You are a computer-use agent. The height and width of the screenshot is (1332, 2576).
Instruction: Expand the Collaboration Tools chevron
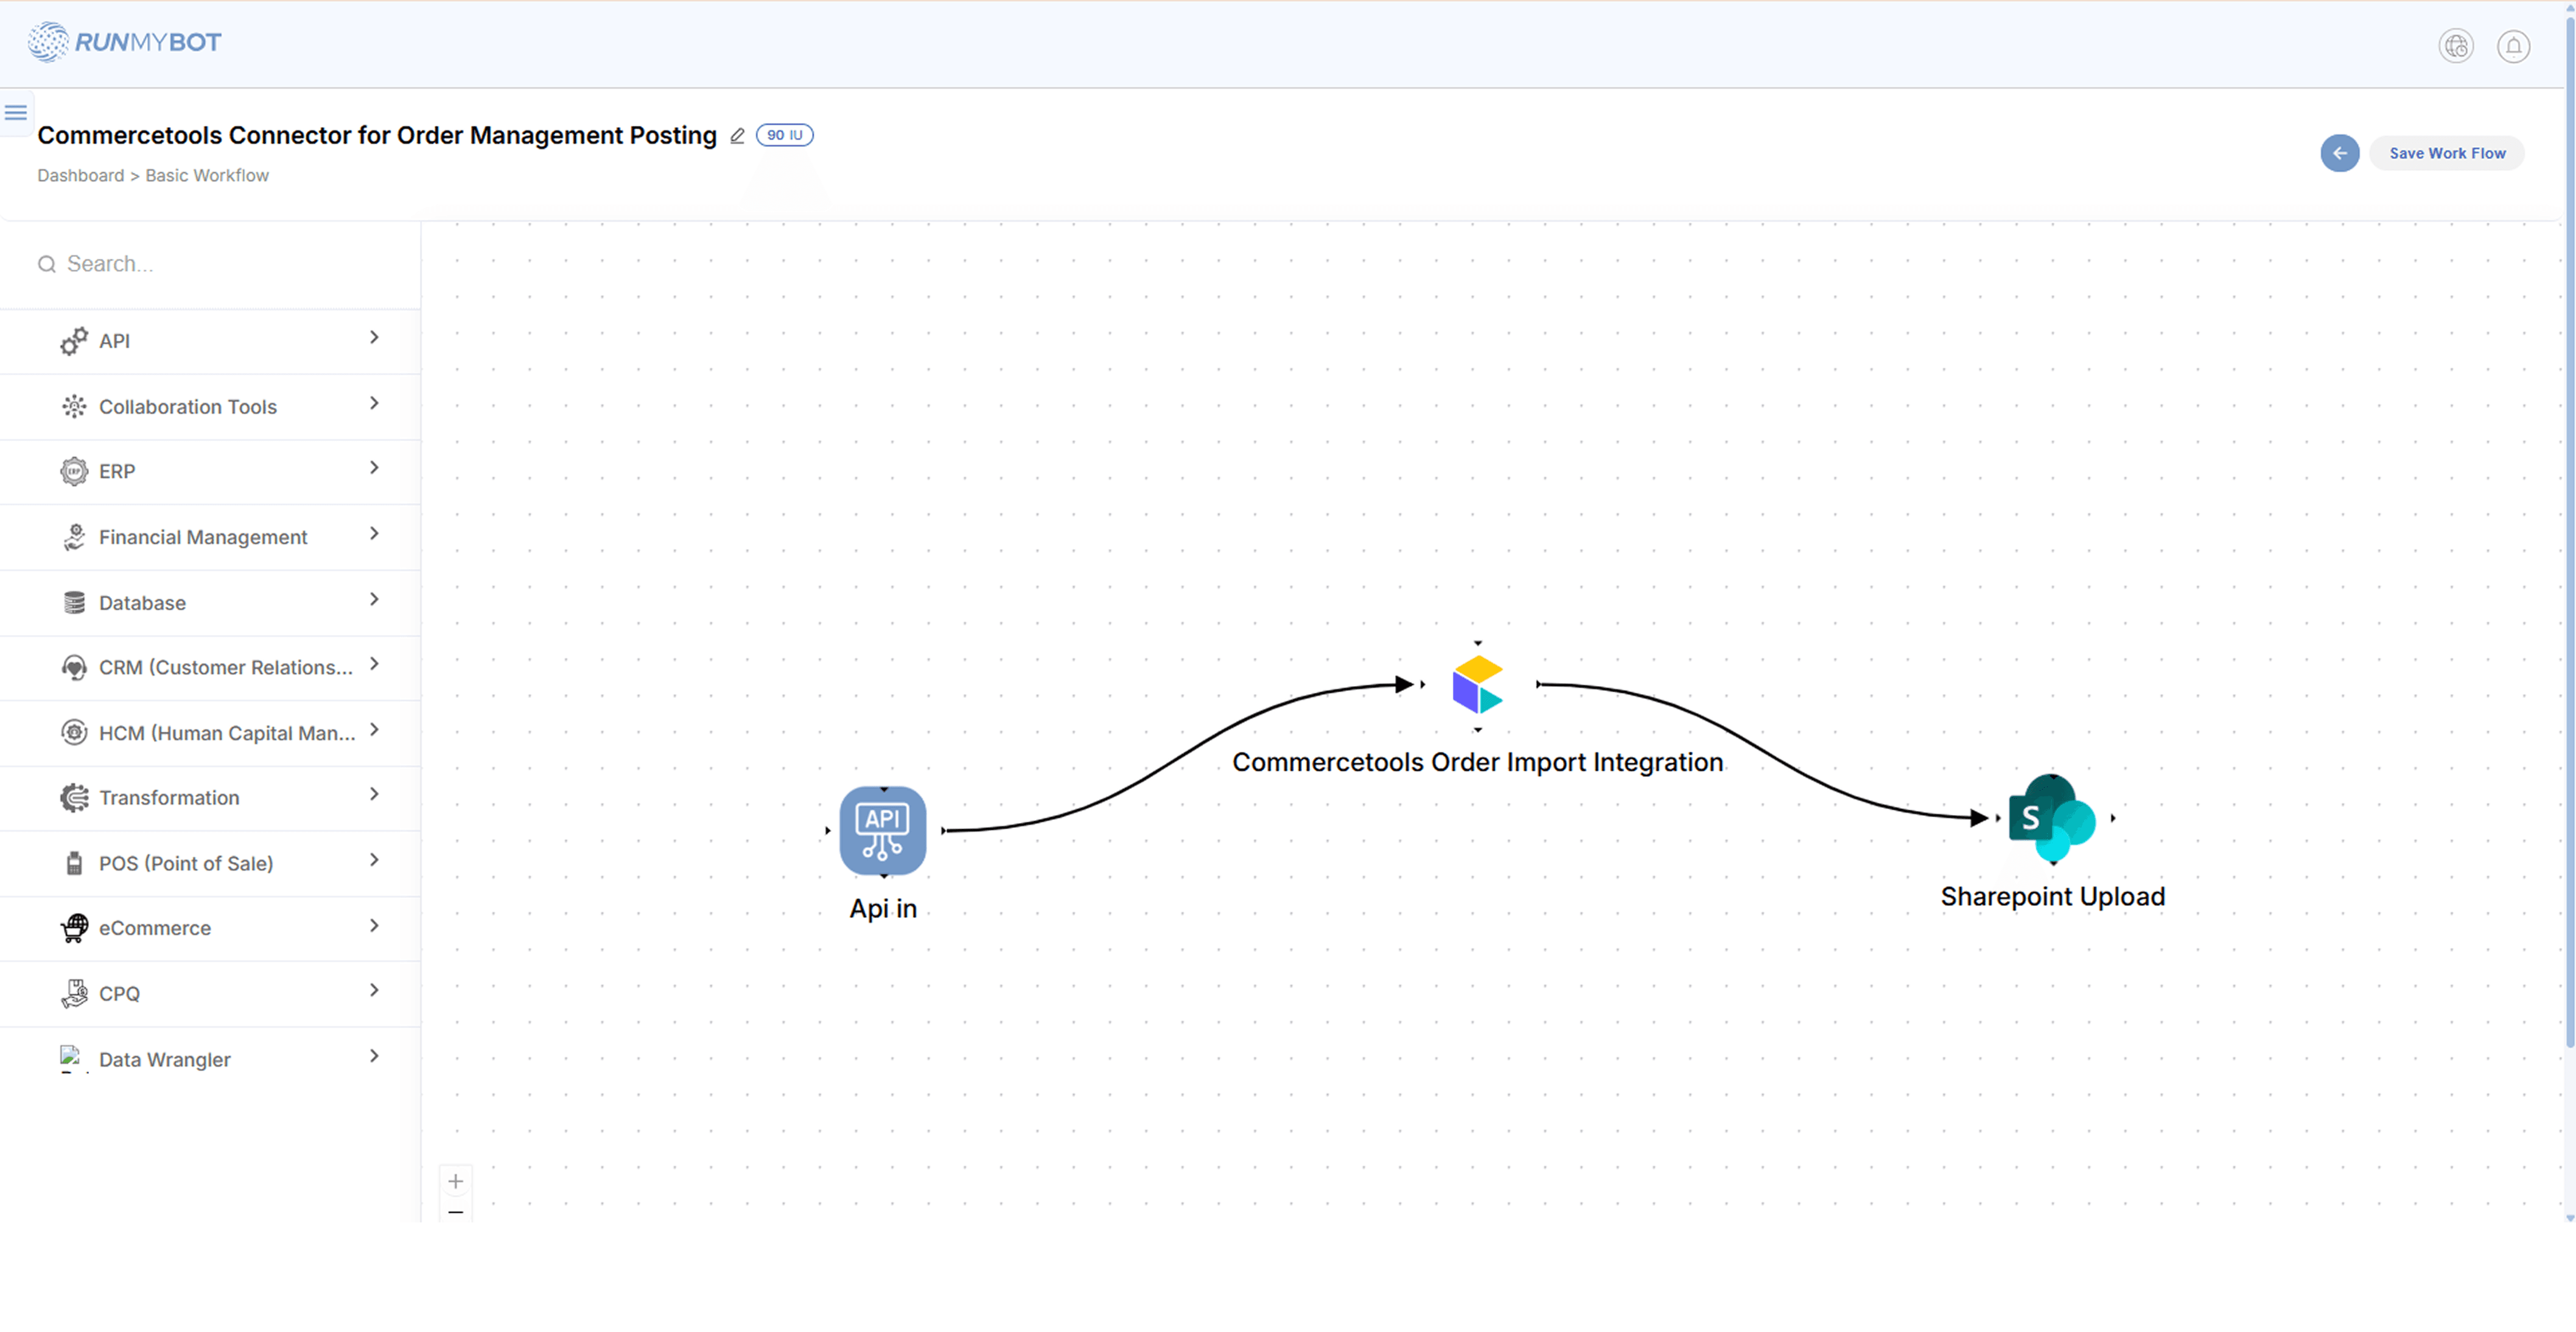pos(374,403)
